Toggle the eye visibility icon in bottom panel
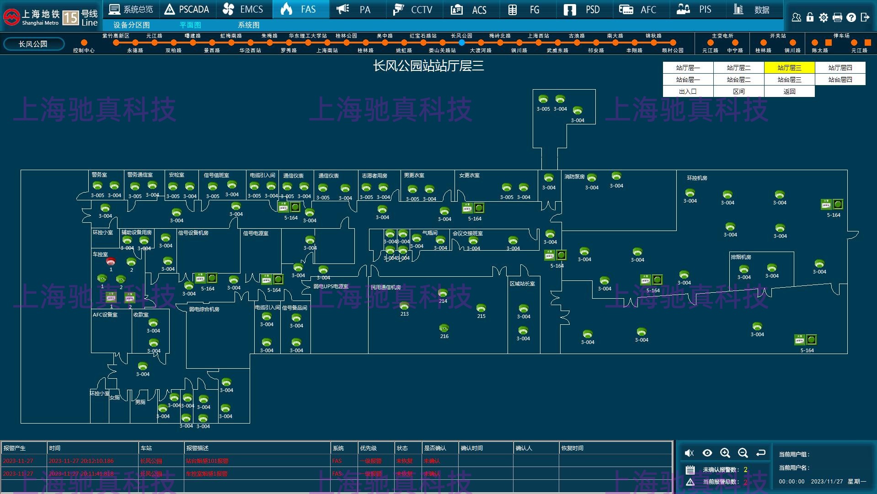The height and width of the screenshot is (494, 877). coord(707,453)
